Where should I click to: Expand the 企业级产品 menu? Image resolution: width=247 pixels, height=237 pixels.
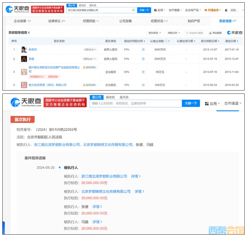[x=193, y=10]
